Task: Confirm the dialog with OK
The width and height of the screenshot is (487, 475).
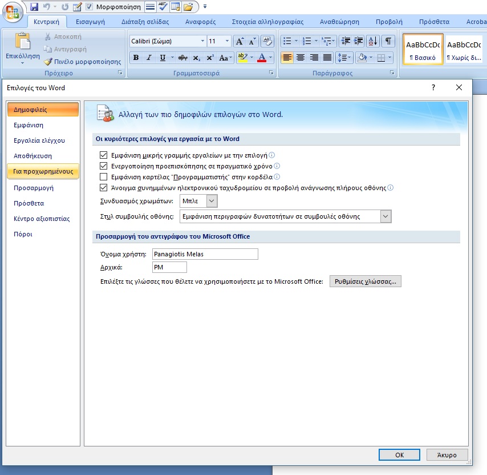Action: [x=399, y=455]
